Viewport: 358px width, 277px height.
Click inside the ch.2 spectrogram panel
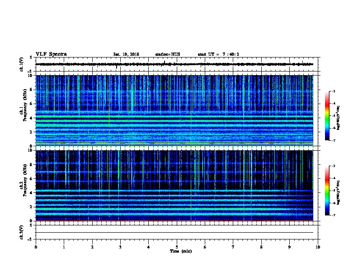(174, 186)
